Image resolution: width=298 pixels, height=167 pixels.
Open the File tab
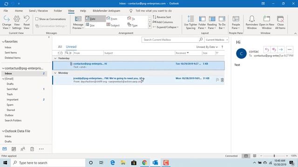pyautogui.click(x=6, y=11)
